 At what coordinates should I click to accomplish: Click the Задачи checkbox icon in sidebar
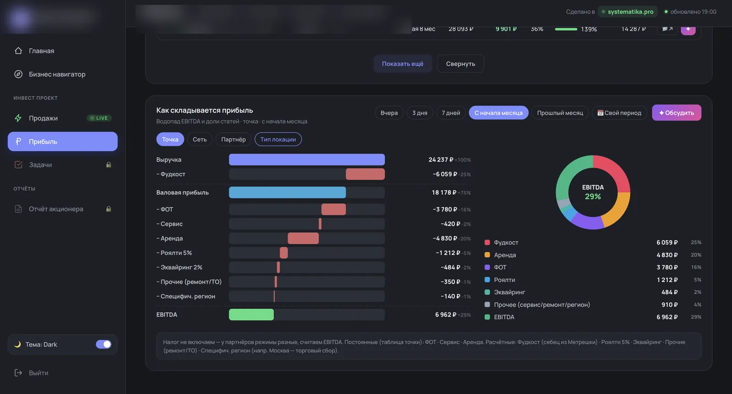tap(18, 164)
